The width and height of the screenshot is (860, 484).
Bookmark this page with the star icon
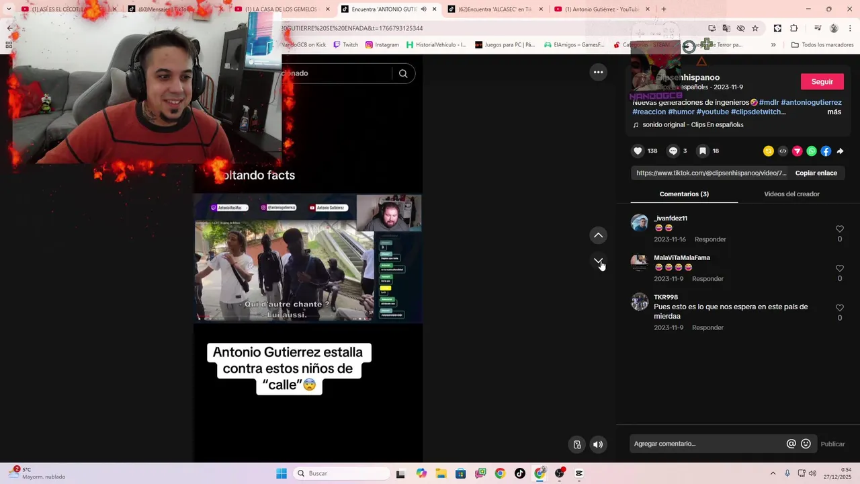click(x=755, y=28)
